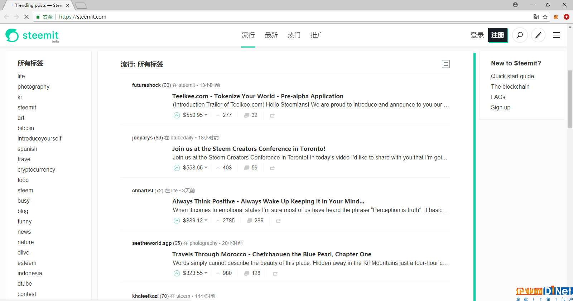Select the esteem tag
573x301 pixels.
[27, 263]
